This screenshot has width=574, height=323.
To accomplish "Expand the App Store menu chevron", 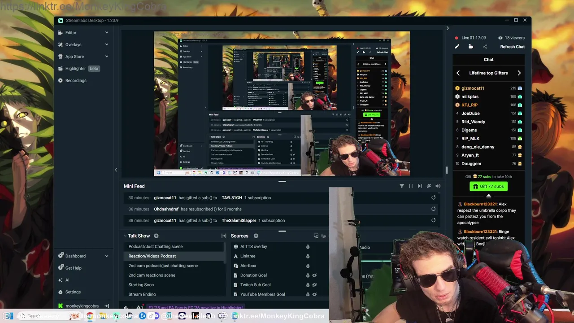I will point(107,57).
